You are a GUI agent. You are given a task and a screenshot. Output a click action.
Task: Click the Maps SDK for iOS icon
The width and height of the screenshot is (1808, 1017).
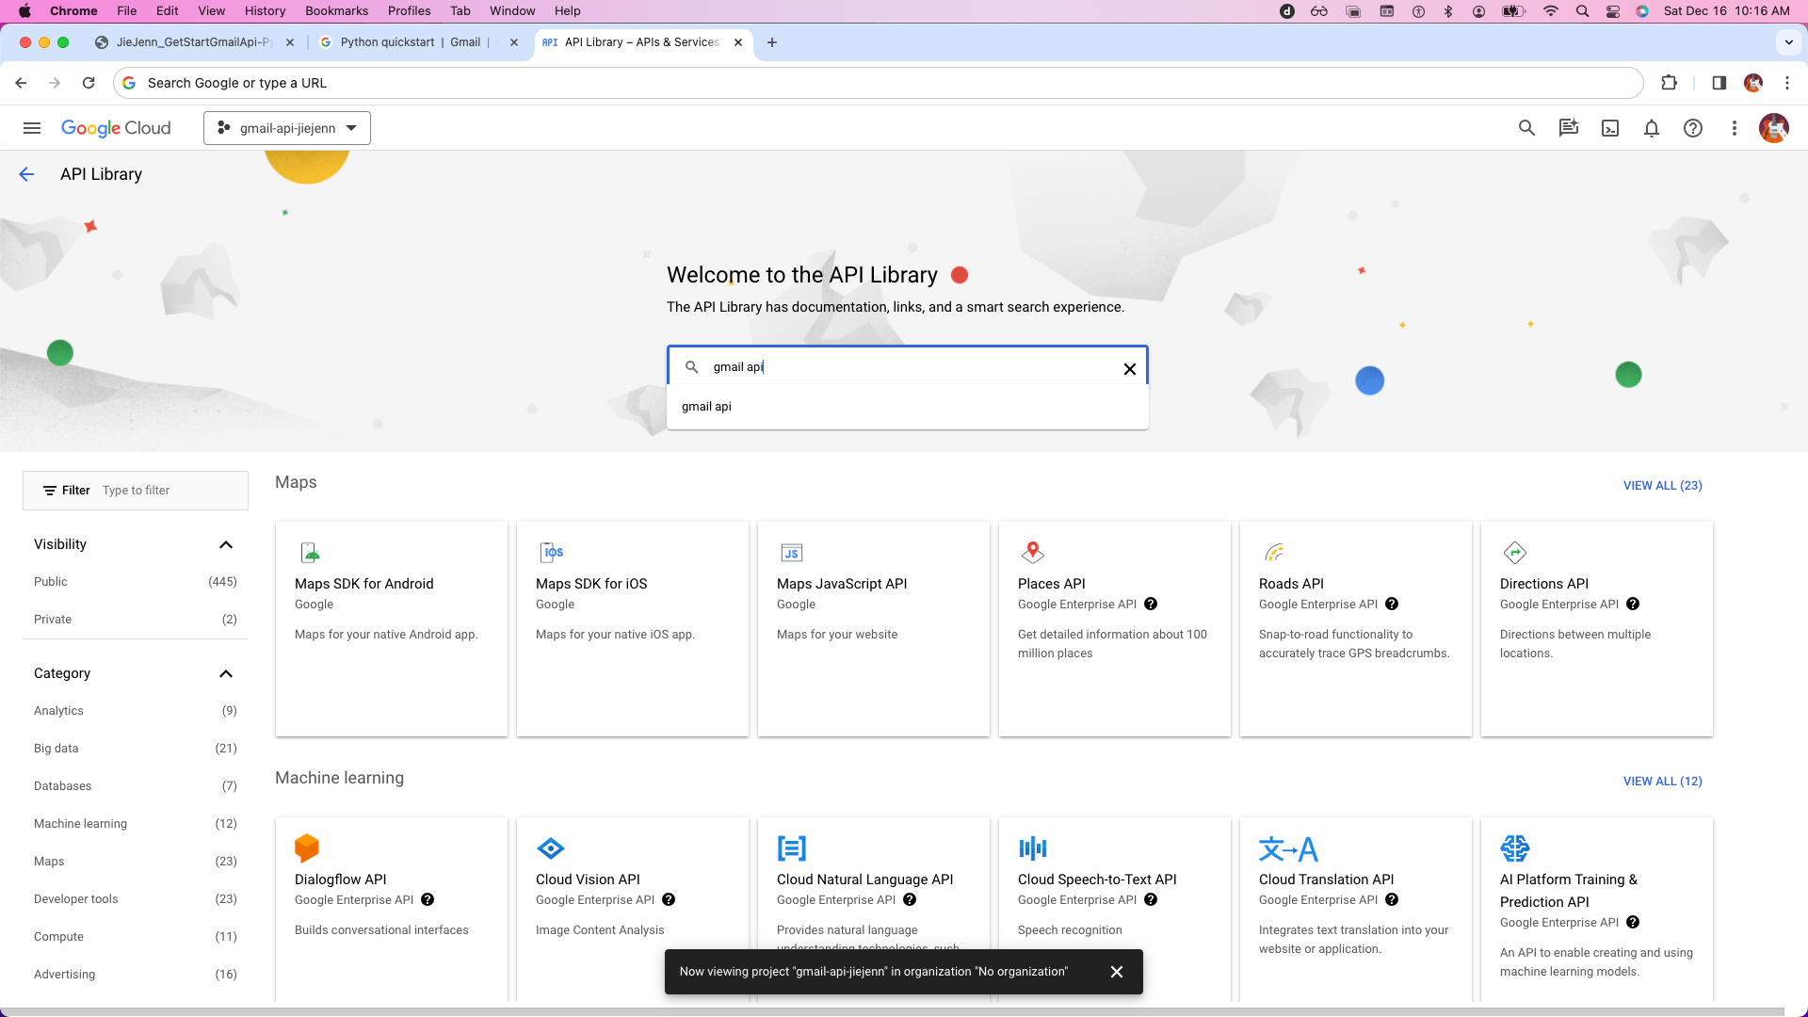(551, 553)
